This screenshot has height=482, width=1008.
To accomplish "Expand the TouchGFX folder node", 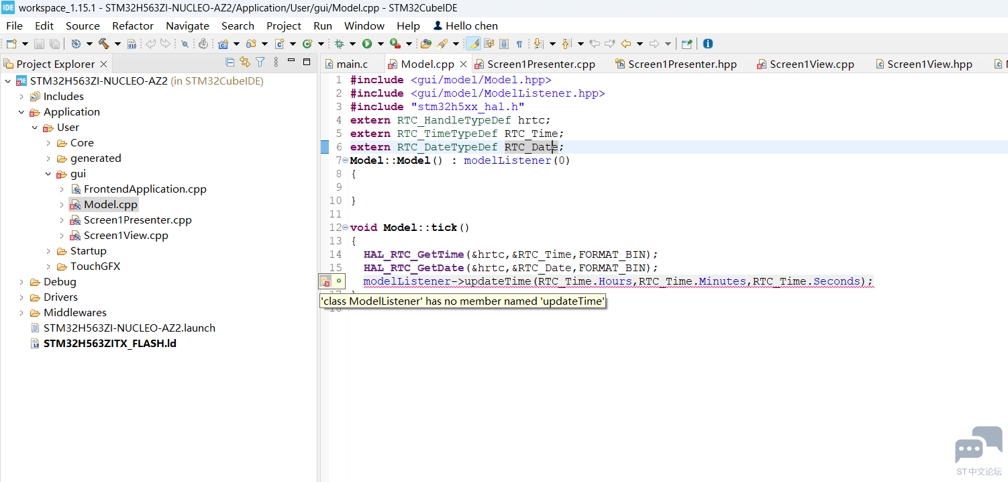I will tap(48, 267).
